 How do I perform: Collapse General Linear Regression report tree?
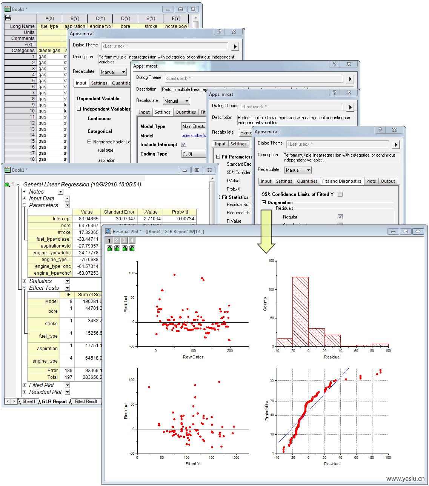pyautogui.click(x=18, y=185)
